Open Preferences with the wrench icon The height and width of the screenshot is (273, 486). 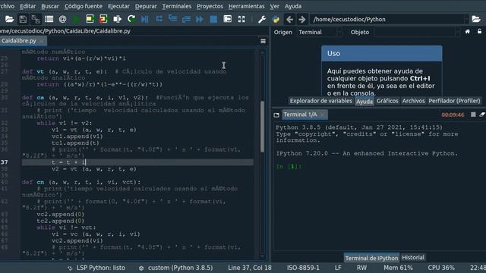tap(262, 19)
